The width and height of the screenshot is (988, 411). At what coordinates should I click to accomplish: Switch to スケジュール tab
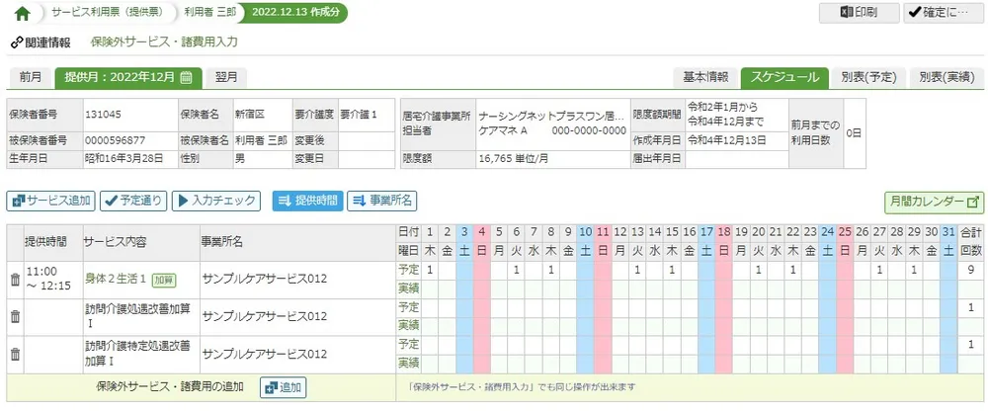783,77
